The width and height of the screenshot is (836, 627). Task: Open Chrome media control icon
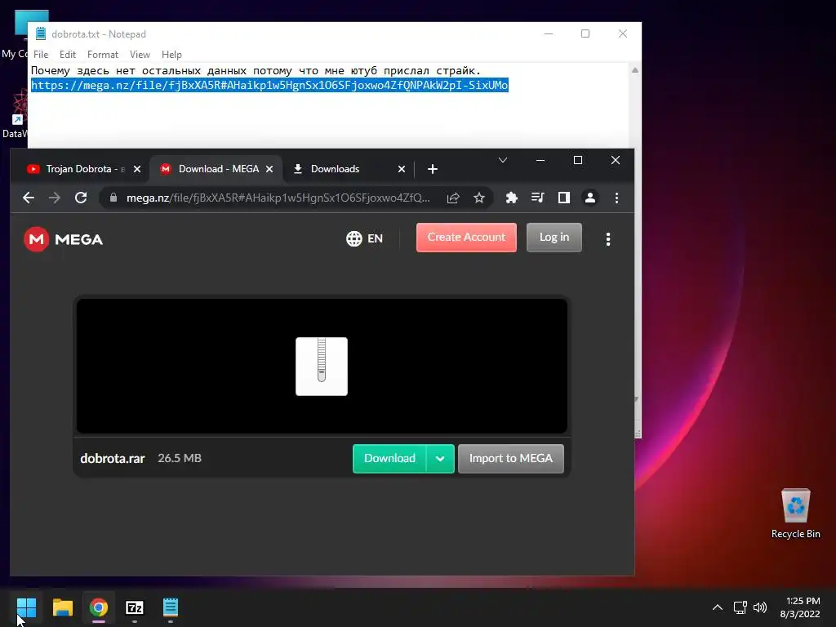pyautogui.click(x=537, y=198)
